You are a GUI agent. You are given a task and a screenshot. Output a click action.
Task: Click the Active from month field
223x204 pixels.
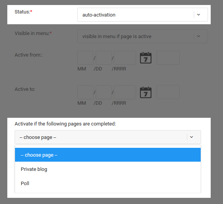click(85, 58)
